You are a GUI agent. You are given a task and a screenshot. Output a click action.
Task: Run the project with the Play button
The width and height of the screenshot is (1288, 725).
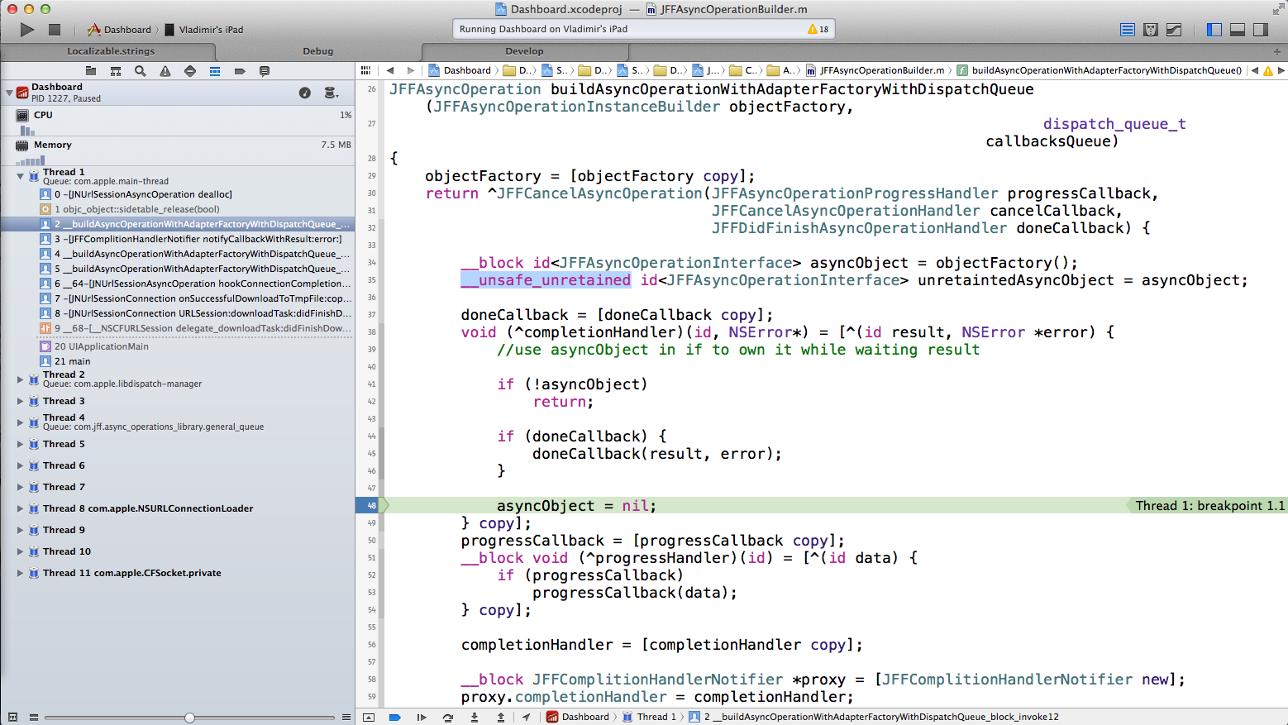pyautogui.click(x=27, y=30)
